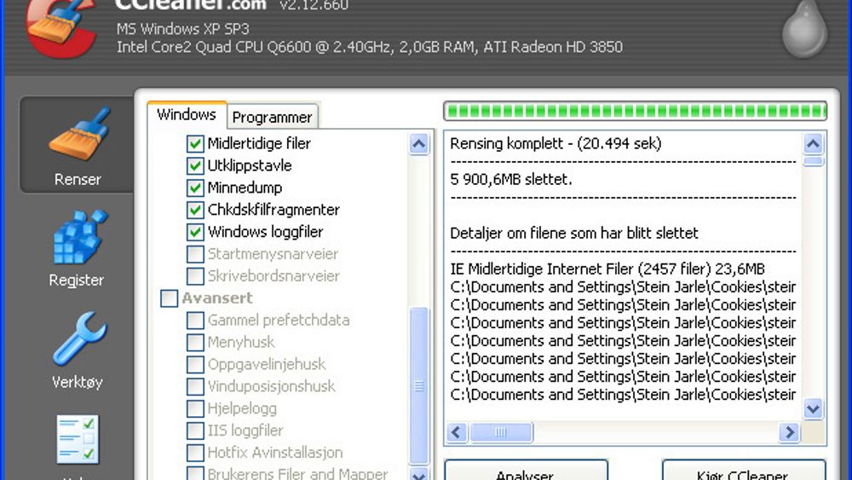Screen dimensions: 852x480
Task: Switch to the Programmer tab
Action: (x=273, y=117)
